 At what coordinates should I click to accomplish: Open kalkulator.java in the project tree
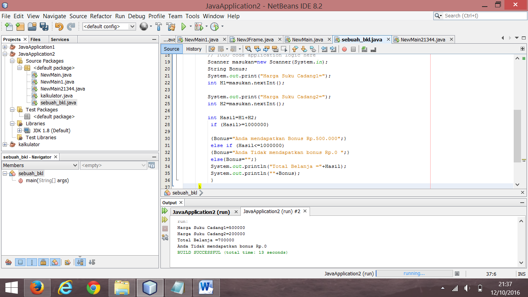coord(56,96)
